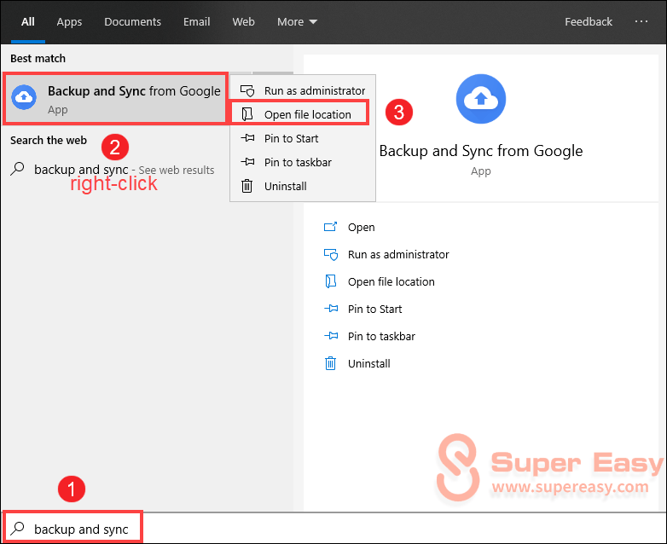Choose Open file location in context menu
The width and height of the screenshot is (667, 544).
pos(303,114)
